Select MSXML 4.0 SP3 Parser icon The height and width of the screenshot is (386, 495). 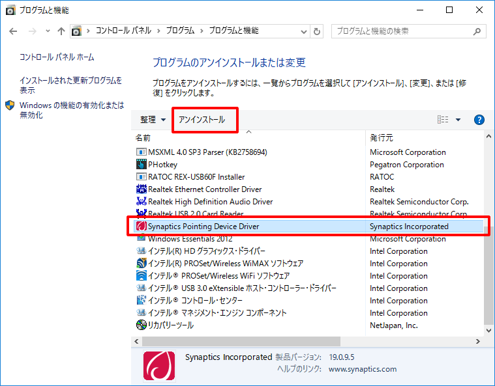141,152
